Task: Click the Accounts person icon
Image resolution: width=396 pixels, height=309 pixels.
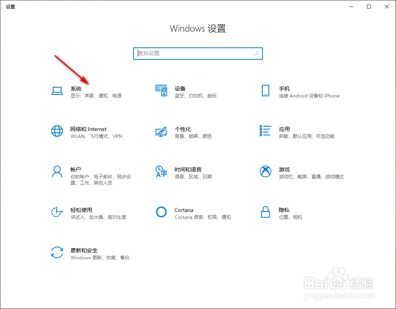Action: coord(57,171)
